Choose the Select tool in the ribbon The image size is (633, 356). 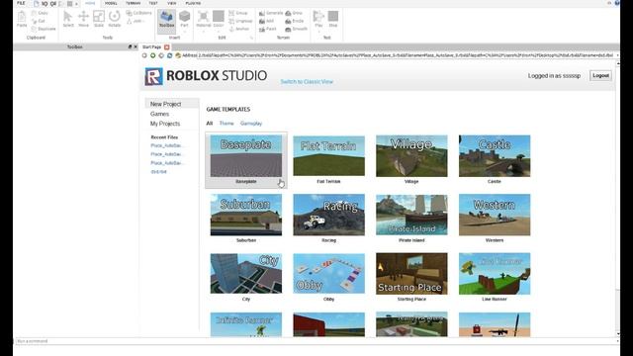[x=68, y=19]
